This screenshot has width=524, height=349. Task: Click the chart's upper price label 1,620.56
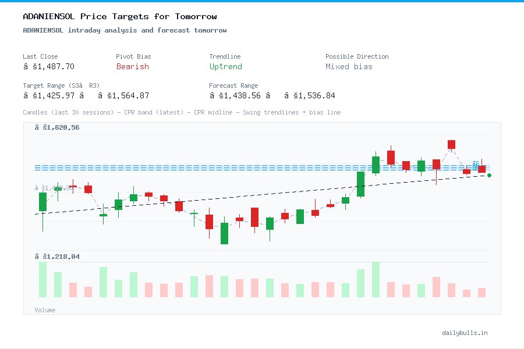[57, 127]
